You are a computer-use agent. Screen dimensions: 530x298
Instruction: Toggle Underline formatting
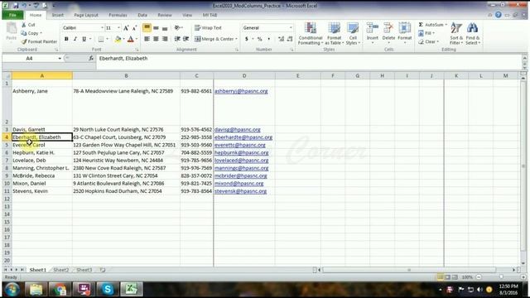point(84,39)
